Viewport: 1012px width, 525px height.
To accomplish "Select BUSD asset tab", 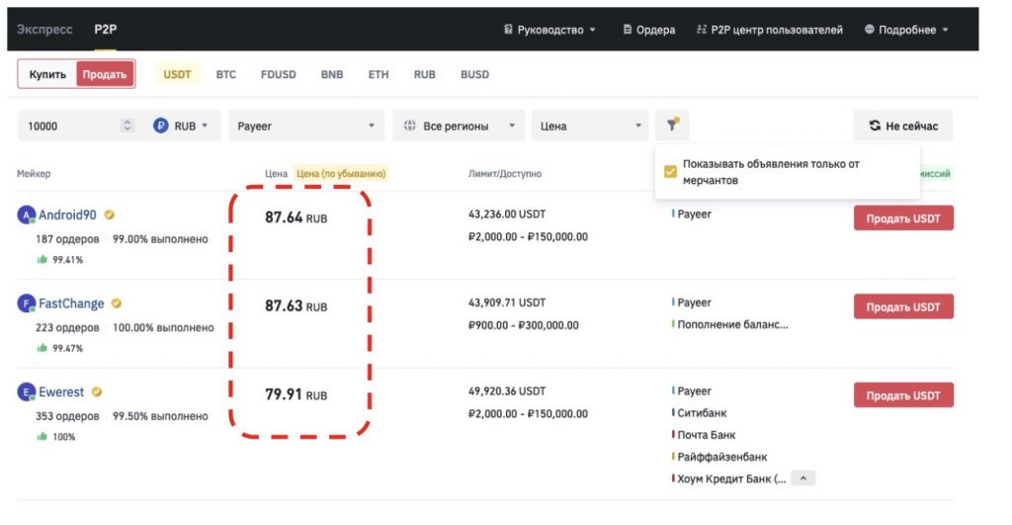I will 474,74.
